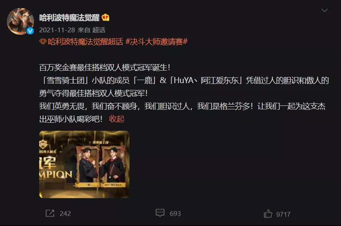Open the #决斗大师邀请赛# hashtag

point(157,42)
